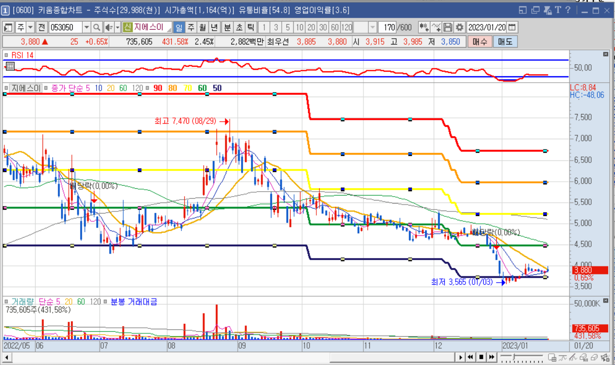Viewport: 615px width, 365px height.
Task: Select interval preset 5
Action: [288, 27]
